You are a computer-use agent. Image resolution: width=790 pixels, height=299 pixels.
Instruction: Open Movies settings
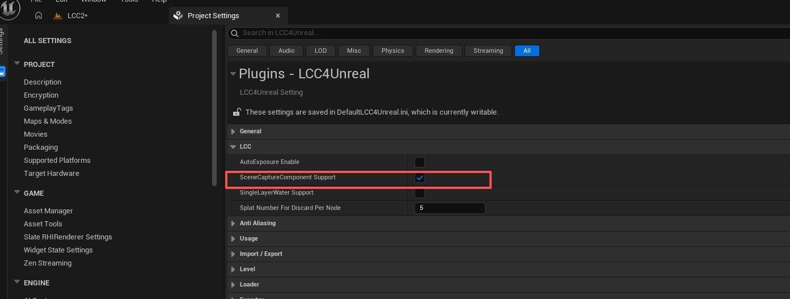point(36,134)
